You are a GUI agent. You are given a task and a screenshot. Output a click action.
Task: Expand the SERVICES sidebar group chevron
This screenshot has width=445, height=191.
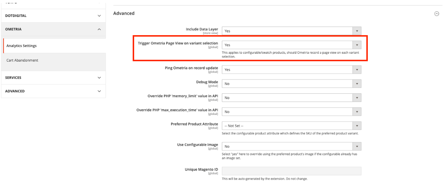(99, 78)
